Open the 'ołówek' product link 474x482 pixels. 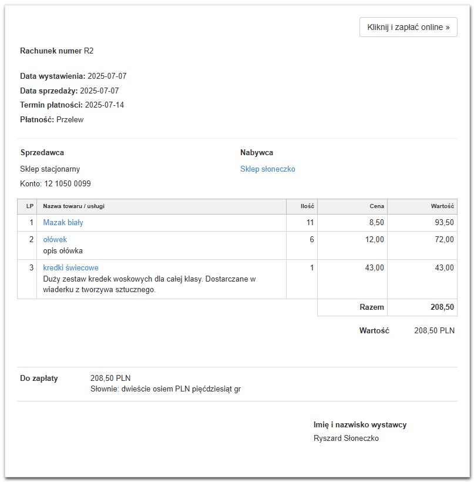(x=55, y=240)
